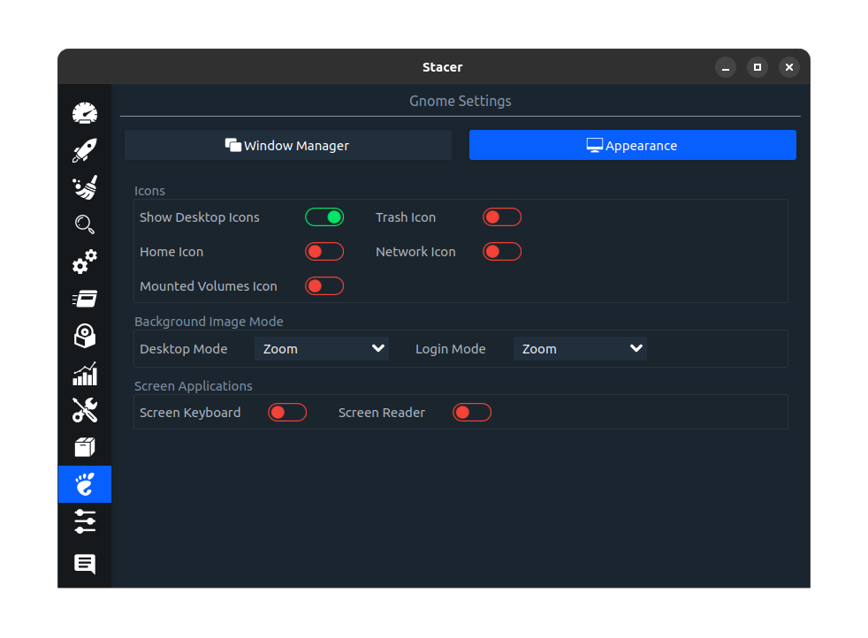This screenshot has width=868, height=638.
Task: Disable the Show Desktop Icons toggle
Action: [x=324, y=217]
